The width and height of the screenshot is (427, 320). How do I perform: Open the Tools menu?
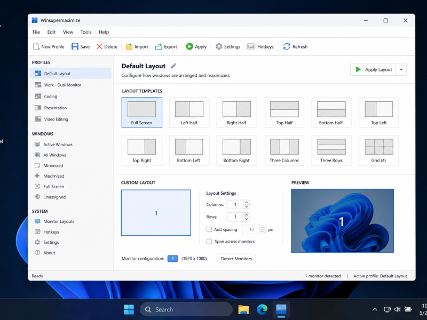click(x=86, y=32)
